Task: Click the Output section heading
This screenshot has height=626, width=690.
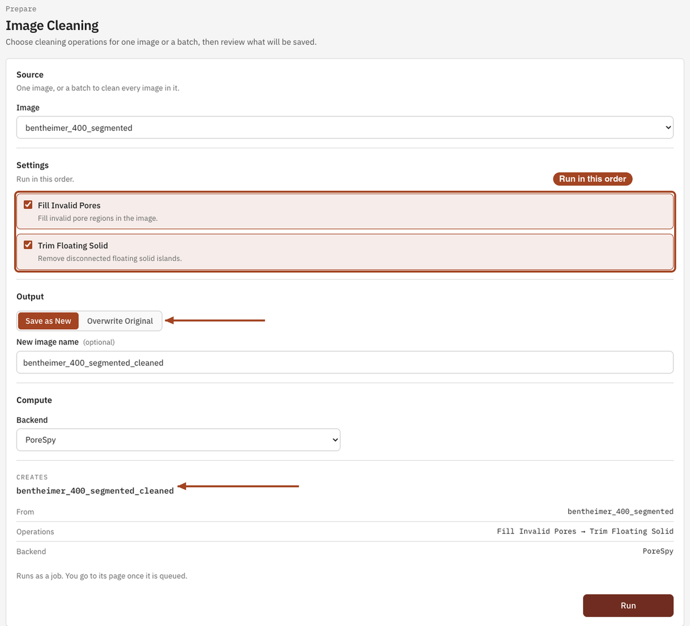Action: coord(30,297)
